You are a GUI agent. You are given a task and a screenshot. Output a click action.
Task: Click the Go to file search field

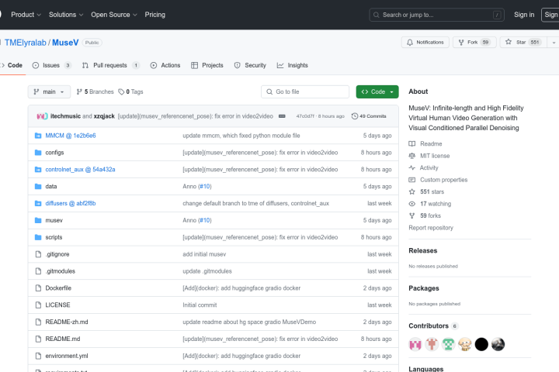pos(306,91)
